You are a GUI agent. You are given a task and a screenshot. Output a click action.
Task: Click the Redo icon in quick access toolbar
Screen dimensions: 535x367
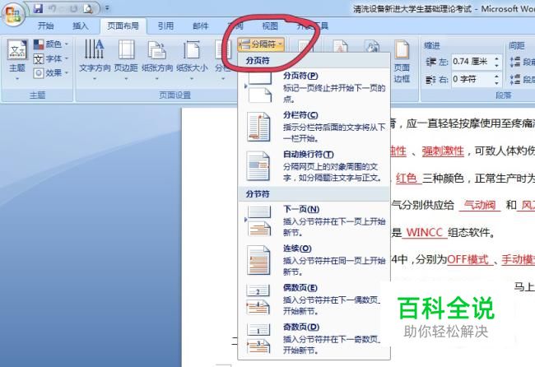(72, 9)
